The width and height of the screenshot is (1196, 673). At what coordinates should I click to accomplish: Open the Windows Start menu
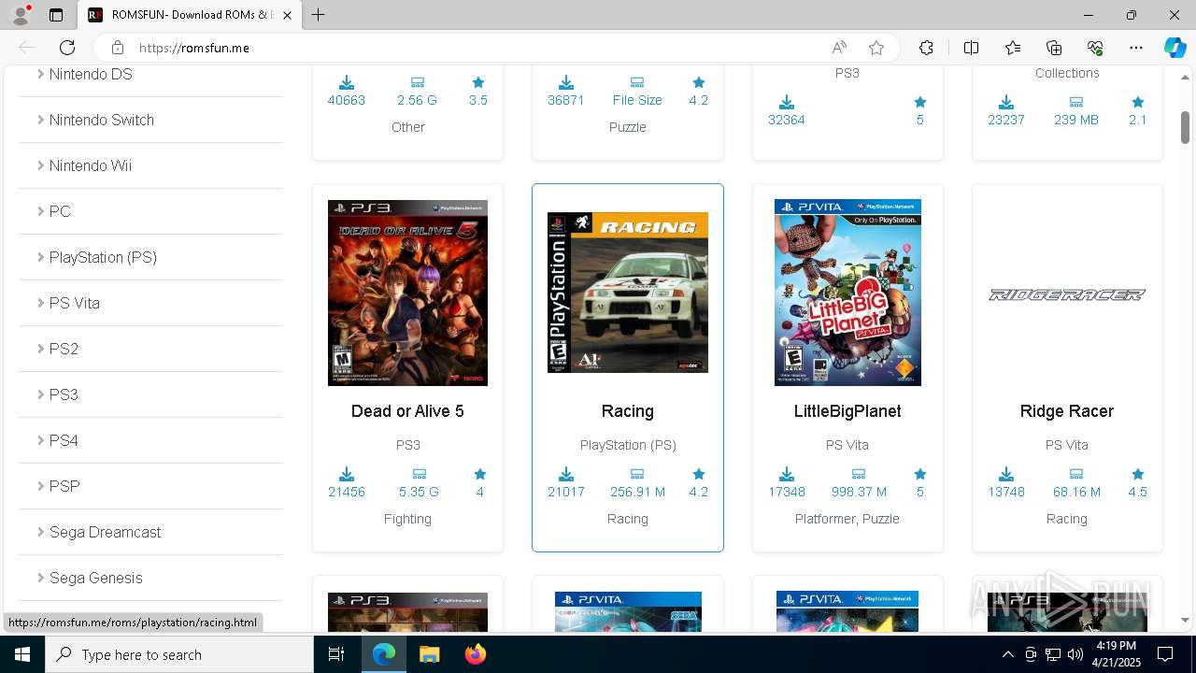pyautogui.click(x=22, y=654)
